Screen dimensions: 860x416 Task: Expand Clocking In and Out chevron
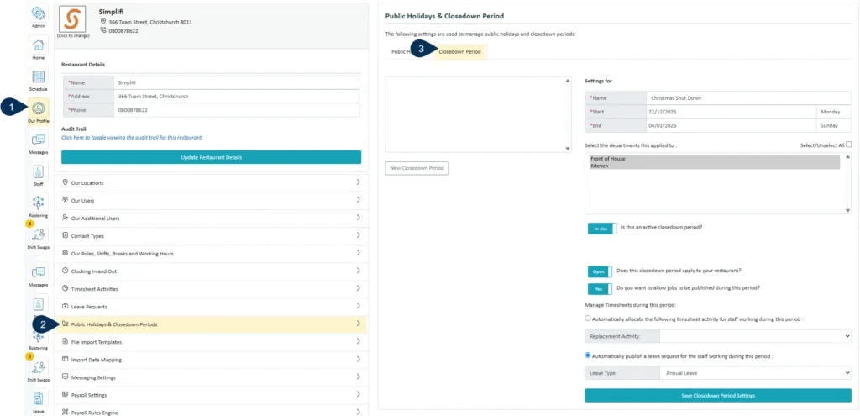[358, 271]
